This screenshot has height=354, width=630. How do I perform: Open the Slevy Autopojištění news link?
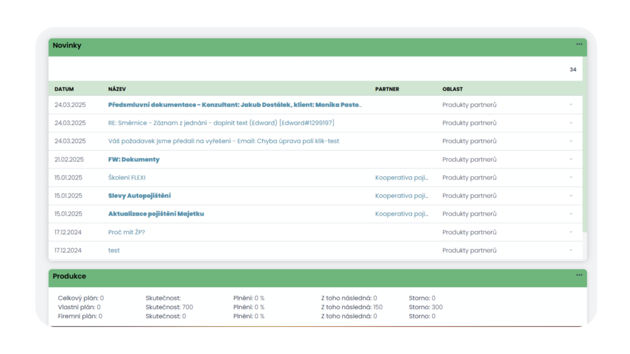tap(140, 196)
